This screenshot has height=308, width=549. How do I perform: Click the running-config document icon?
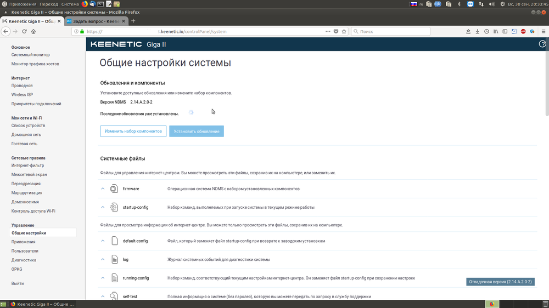pyautogui.click(x=115, y=278)
